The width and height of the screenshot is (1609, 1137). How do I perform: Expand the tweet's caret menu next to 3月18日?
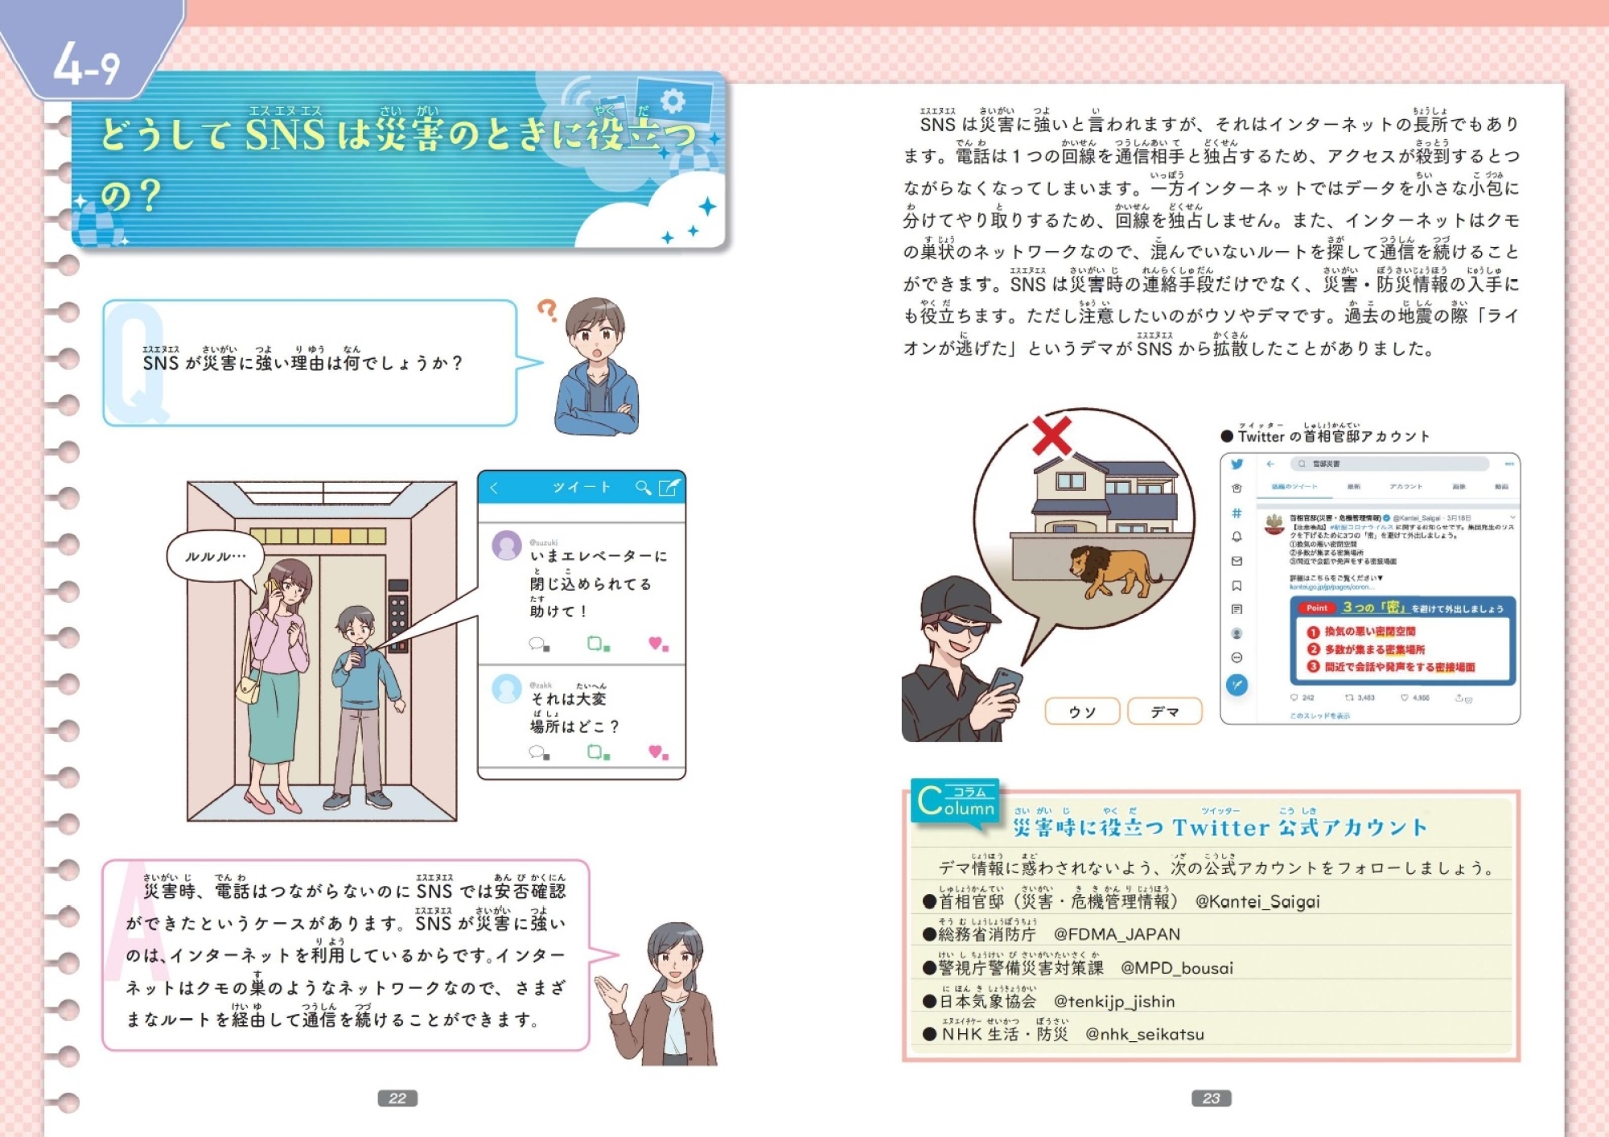coord(1512,517)
